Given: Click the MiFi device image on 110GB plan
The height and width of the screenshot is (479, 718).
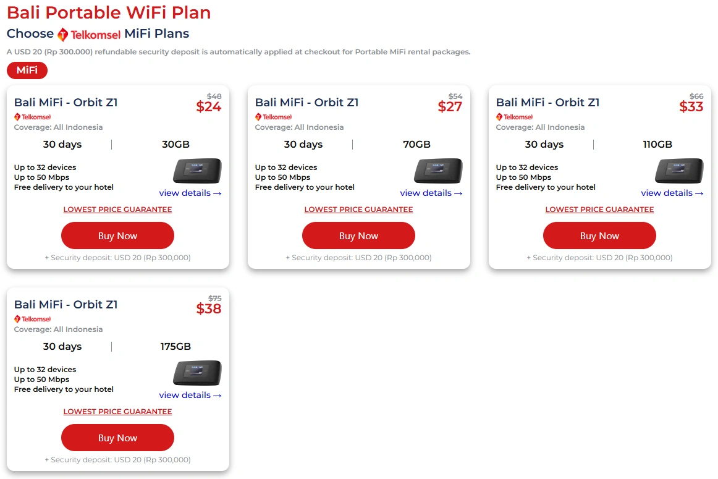Looking at the screenshot, I should click(679, 171).
